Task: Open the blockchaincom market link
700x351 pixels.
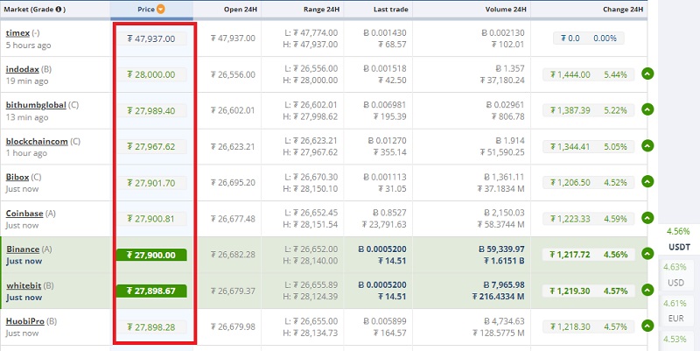Action: tap(37, 142)
